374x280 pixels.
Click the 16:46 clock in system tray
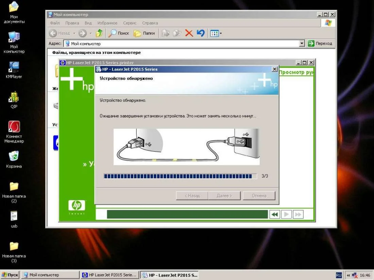click(365, 275)
